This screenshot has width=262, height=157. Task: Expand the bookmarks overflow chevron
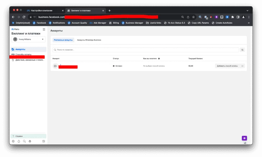249,23
